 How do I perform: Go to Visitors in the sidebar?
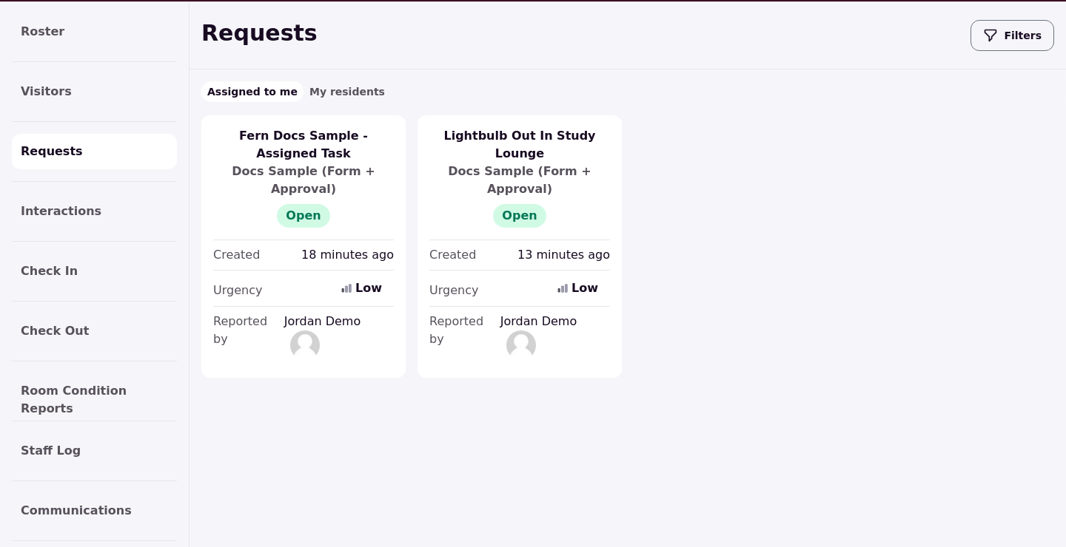[94, 92]
